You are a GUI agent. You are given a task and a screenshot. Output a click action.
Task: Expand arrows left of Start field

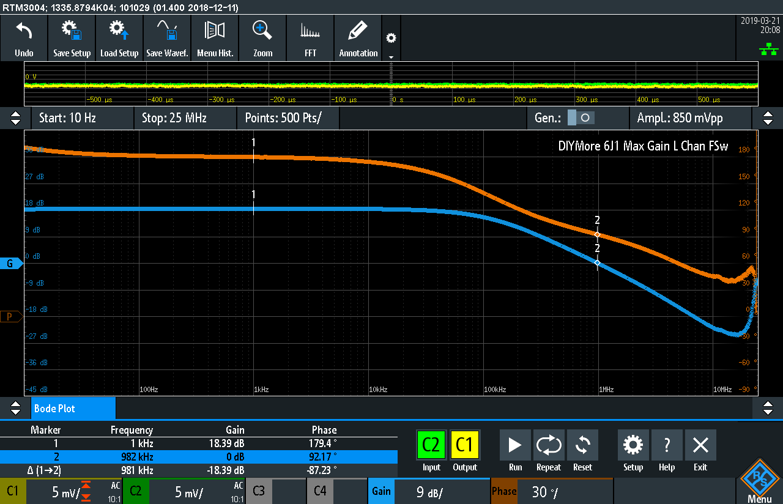tap(15, 117)
